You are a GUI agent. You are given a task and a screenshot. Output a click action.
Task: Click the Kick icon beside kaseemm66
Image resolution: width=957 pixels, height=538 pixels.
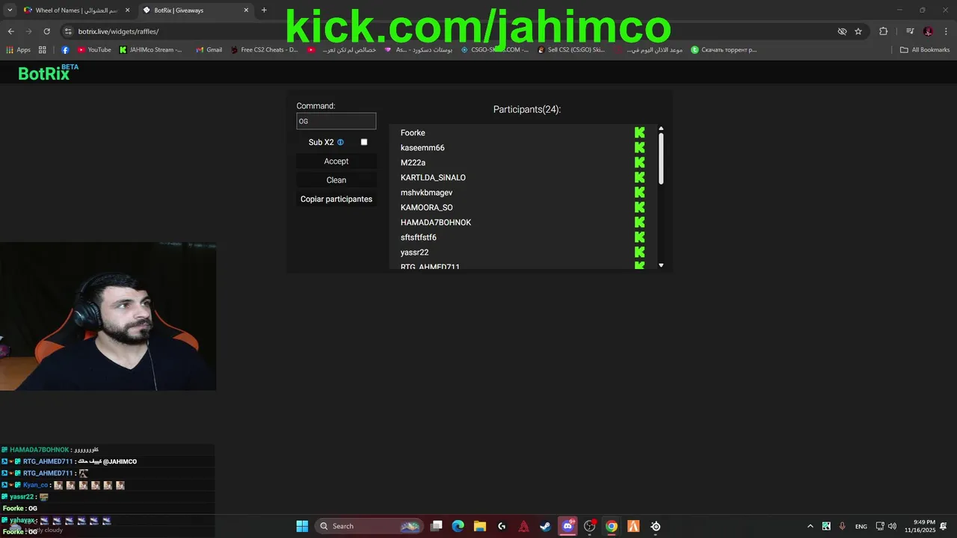(639, 147)
